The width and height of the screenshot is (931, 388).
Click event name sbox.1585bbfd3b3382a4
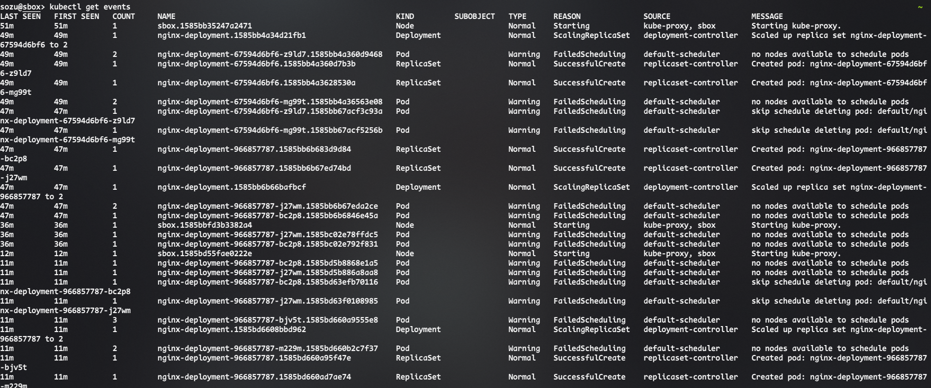204,225
